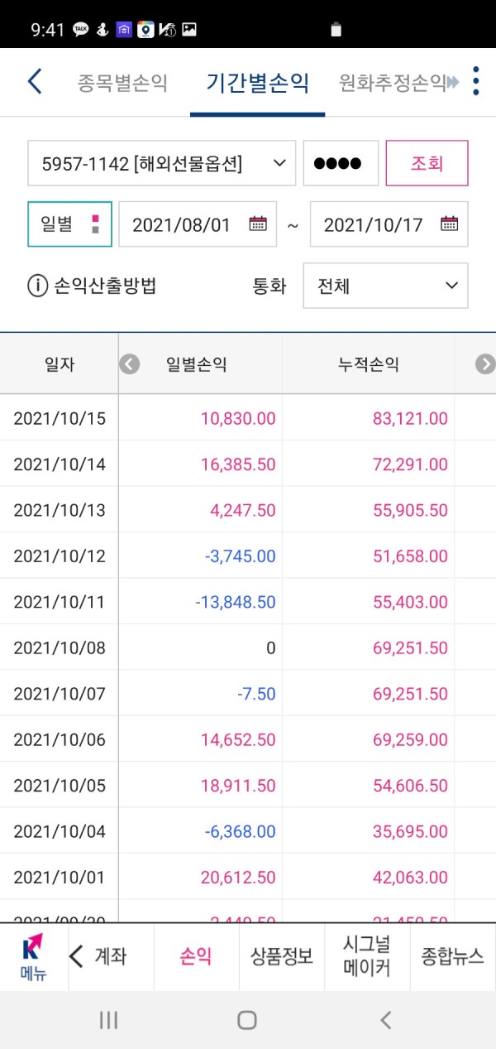Open the start date calendar icon

pyautogui.click(x=258, y=224)
